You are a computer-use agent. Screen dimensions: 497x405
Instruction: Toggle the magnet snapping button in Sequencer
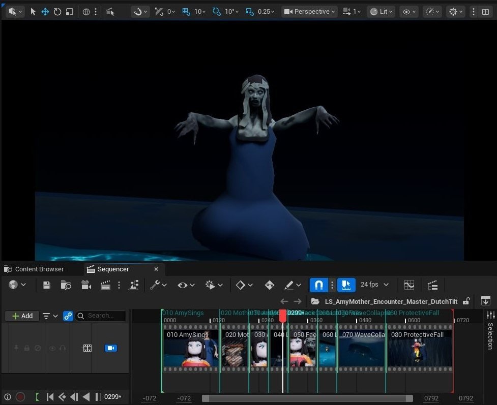[x=319, y=285]
